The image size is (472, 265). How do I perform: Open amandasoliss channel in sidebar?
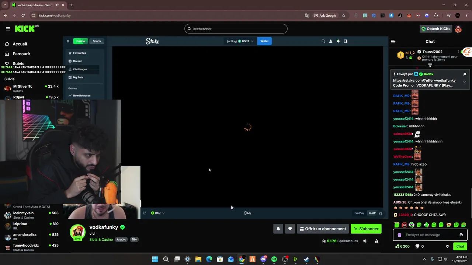tap(31, 236)
